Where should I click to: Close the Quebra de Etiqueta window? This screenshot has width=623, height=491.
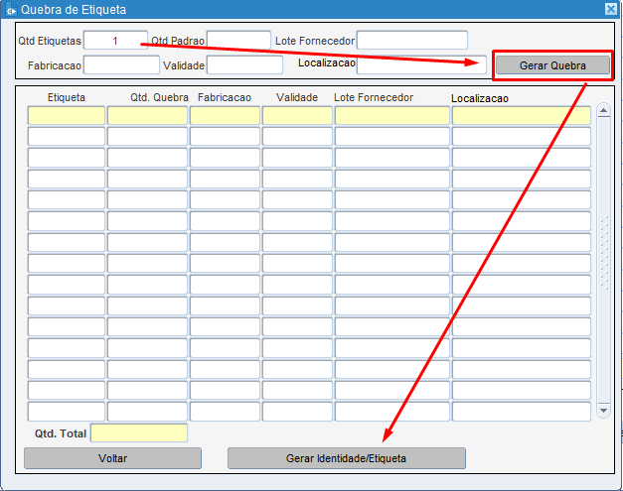(611, 9)
